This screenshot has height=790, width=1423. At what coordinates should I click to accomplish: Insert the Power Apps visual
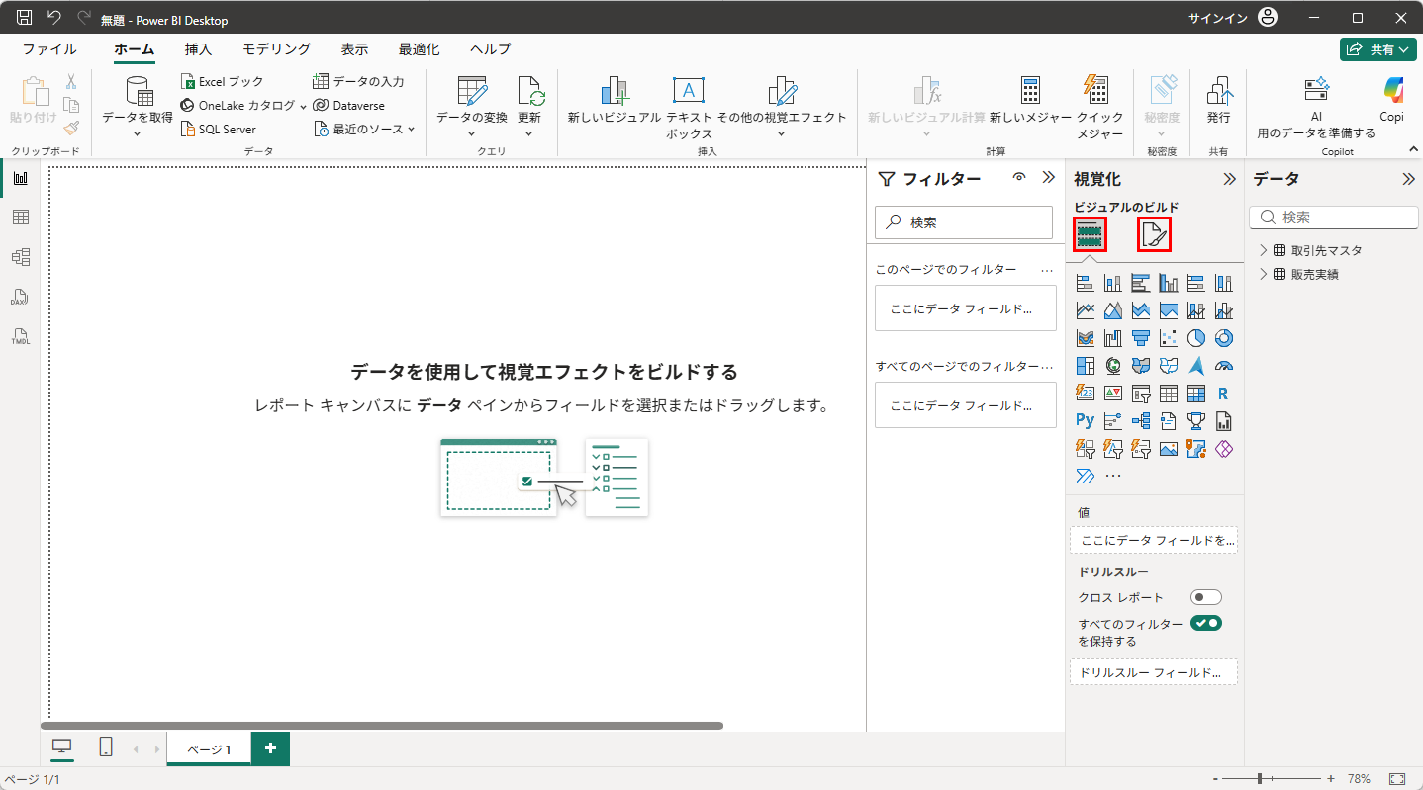pos(1224,449)
